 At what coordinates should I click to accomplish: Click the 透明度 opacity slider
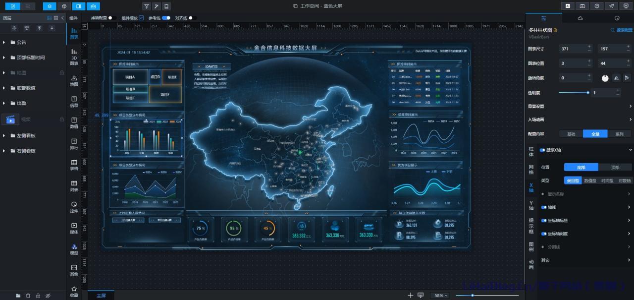click(574, 93)
